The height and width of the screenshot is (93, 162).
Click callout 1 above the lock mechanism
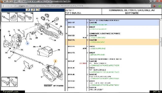tap(14, 30)
